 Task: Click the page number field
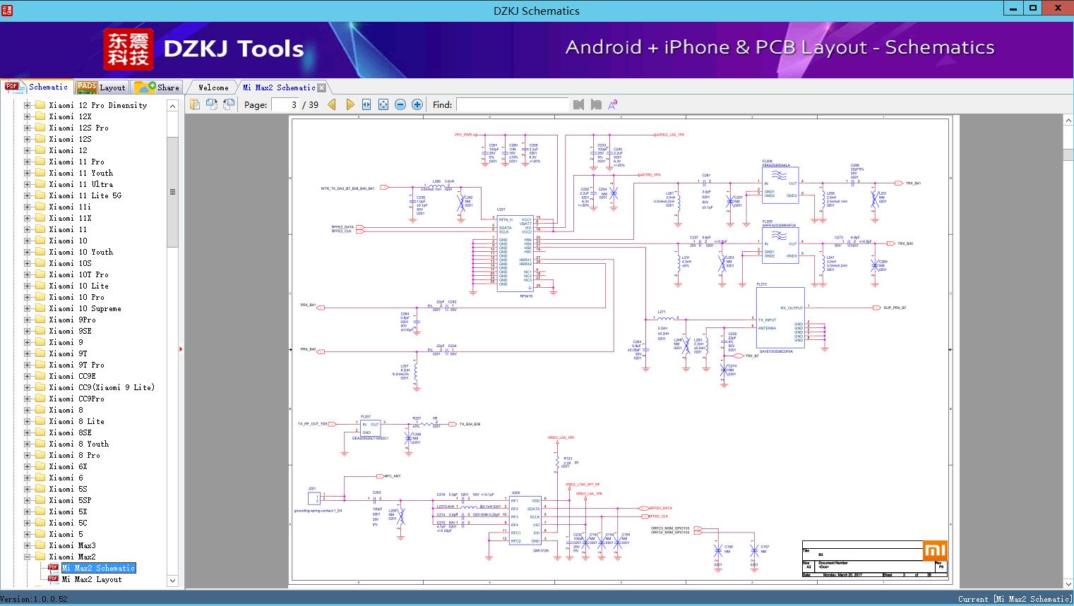click(285, 104)
